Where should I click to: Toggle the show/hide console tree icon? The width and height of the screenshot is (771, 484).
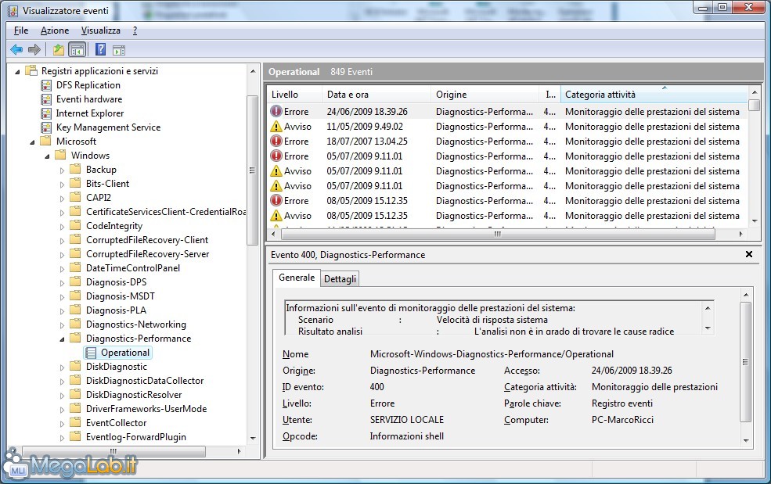(77, 49)
